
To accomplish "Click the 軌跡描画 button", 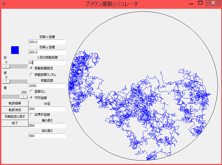I will [15, 103].
